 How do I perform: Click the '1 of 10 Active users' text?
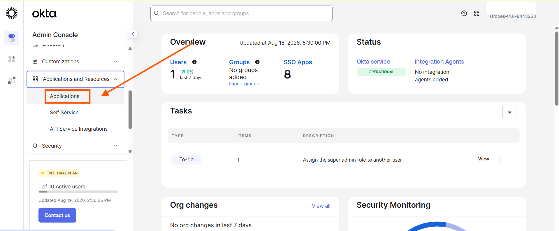62,187
